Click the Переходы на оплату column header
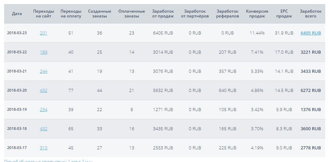The height and width of the screenshot is (162, 328). [x=71, y=14]
